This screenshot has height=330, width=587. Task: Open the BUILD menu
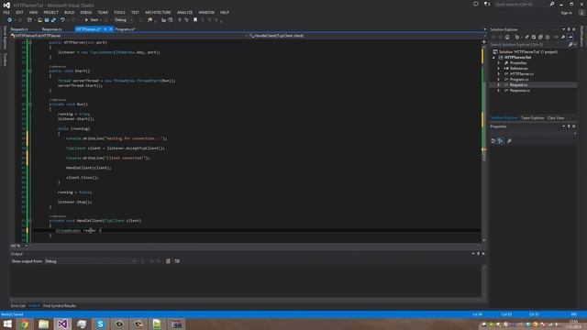70,12
